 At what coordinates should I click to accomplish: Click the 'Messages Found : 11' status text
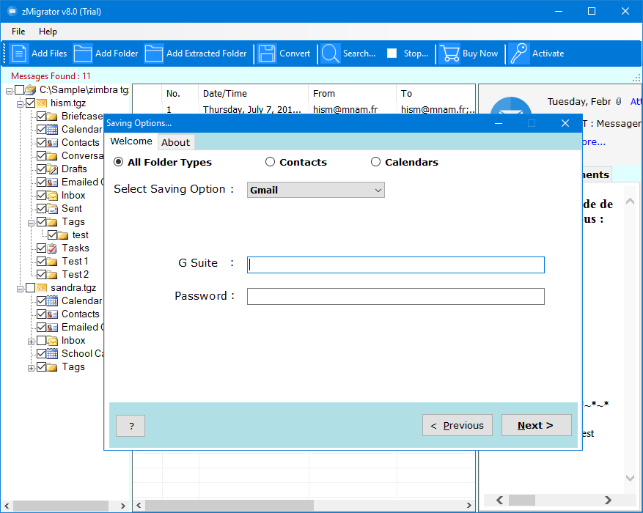(51, 75)
